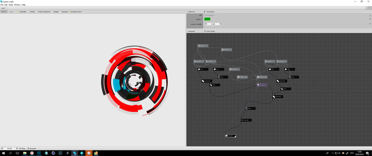Enable the Origin checkbox

point(52,11)
